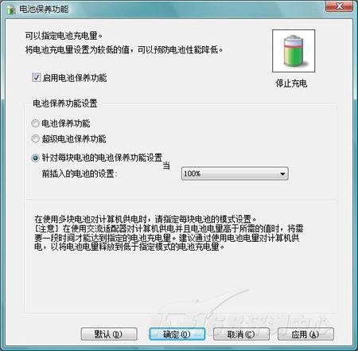
Task: Click the 可以指定电池充电量 description line
Action: click(64, 36)
